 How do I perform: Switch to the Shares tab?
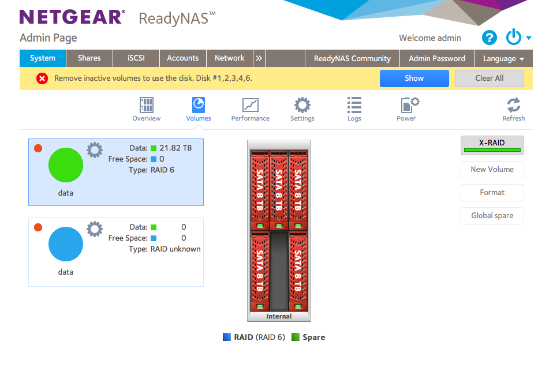[x=89, y=58]
